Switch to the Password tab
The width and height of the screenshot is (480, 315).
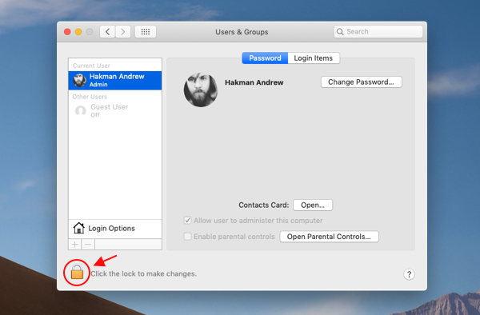coord(265,58)
